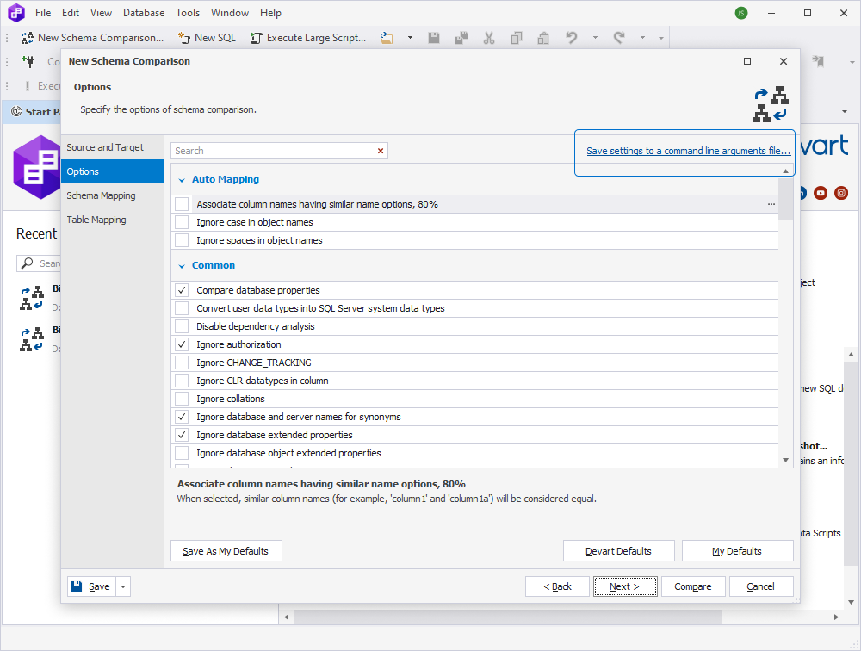This screenshot has height=651, width=861.
Task: Open the View menu
Action: 101,13
